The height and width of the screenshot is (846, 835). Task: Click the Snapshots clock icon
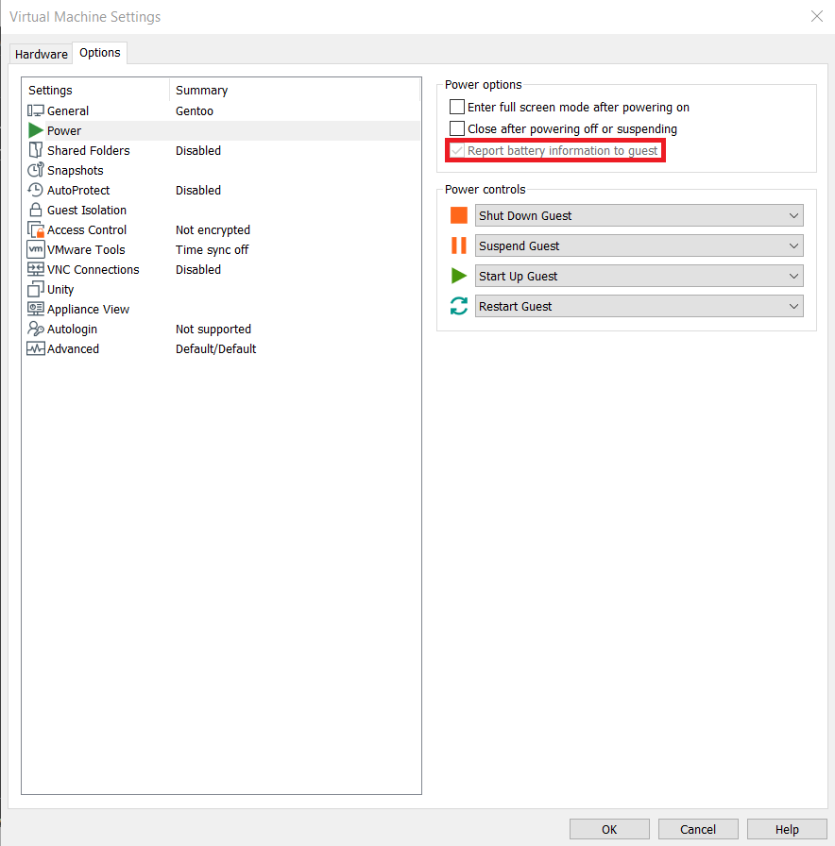point(36,170)
